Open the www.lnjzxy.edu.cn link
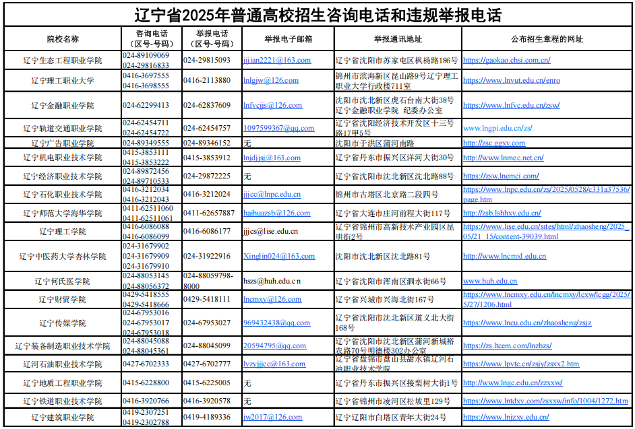Viewport: 635px width, 429px height. 506,417
